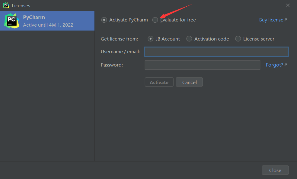Choose the Evaluate for free option
This screenshot has width=297, height=179.
click(155, 20)
